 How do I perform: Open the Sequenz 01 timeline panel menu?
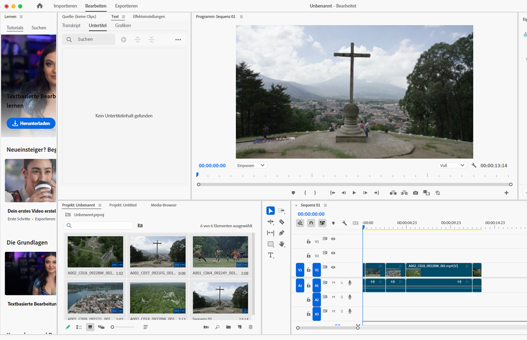click(325, 205)
